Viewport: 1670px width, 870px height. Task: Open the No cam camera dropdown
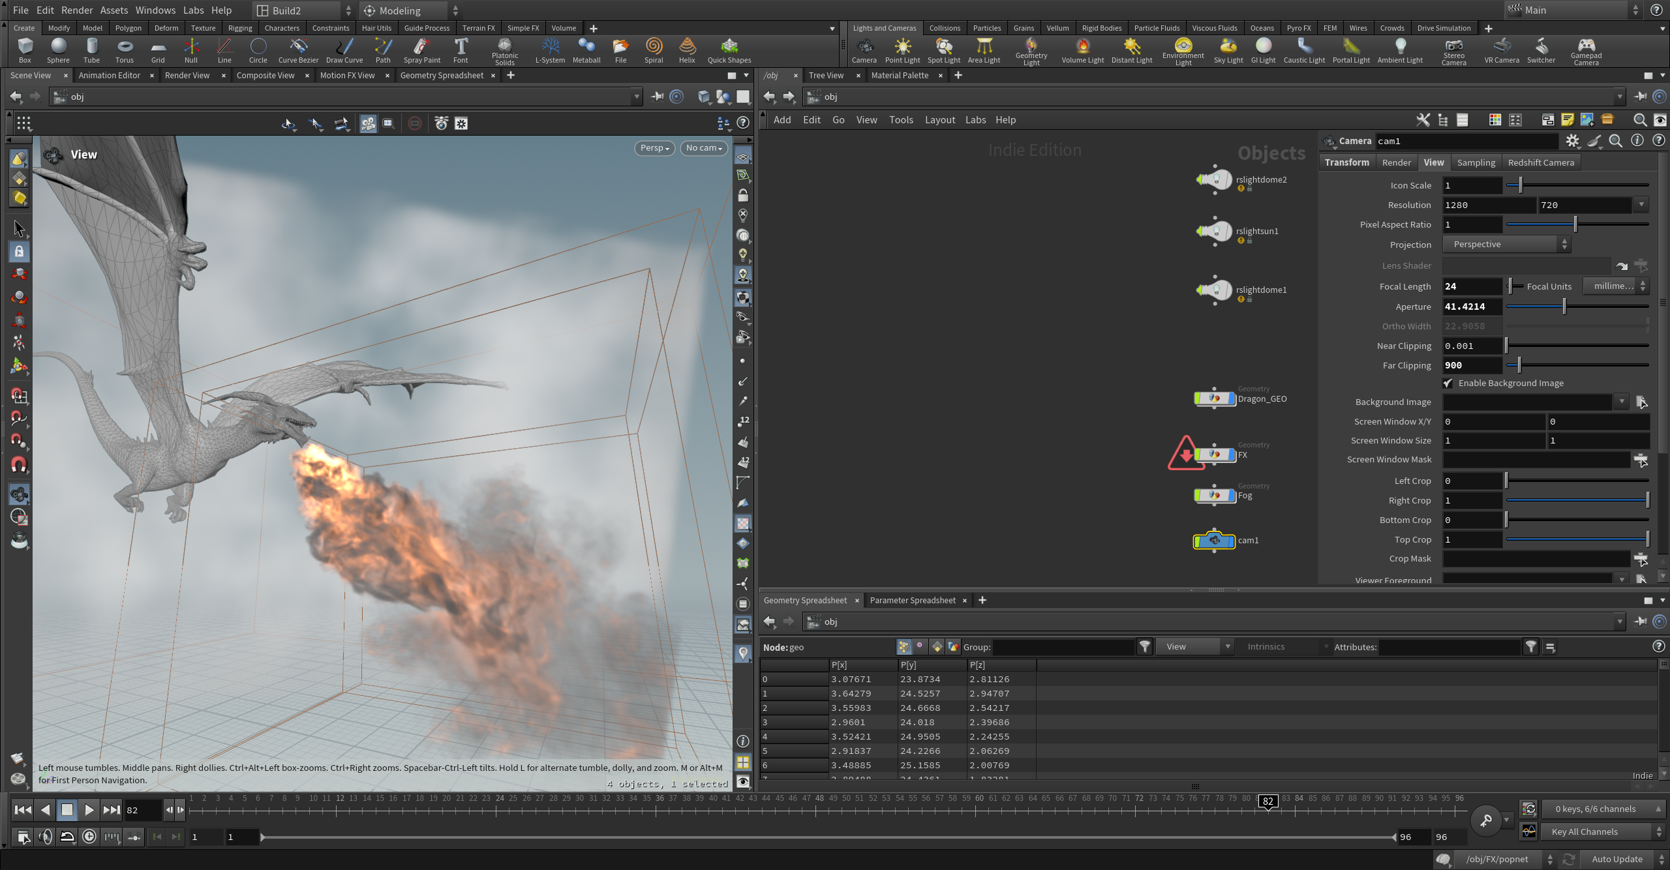pyautogui.click(x=703, y=148)
